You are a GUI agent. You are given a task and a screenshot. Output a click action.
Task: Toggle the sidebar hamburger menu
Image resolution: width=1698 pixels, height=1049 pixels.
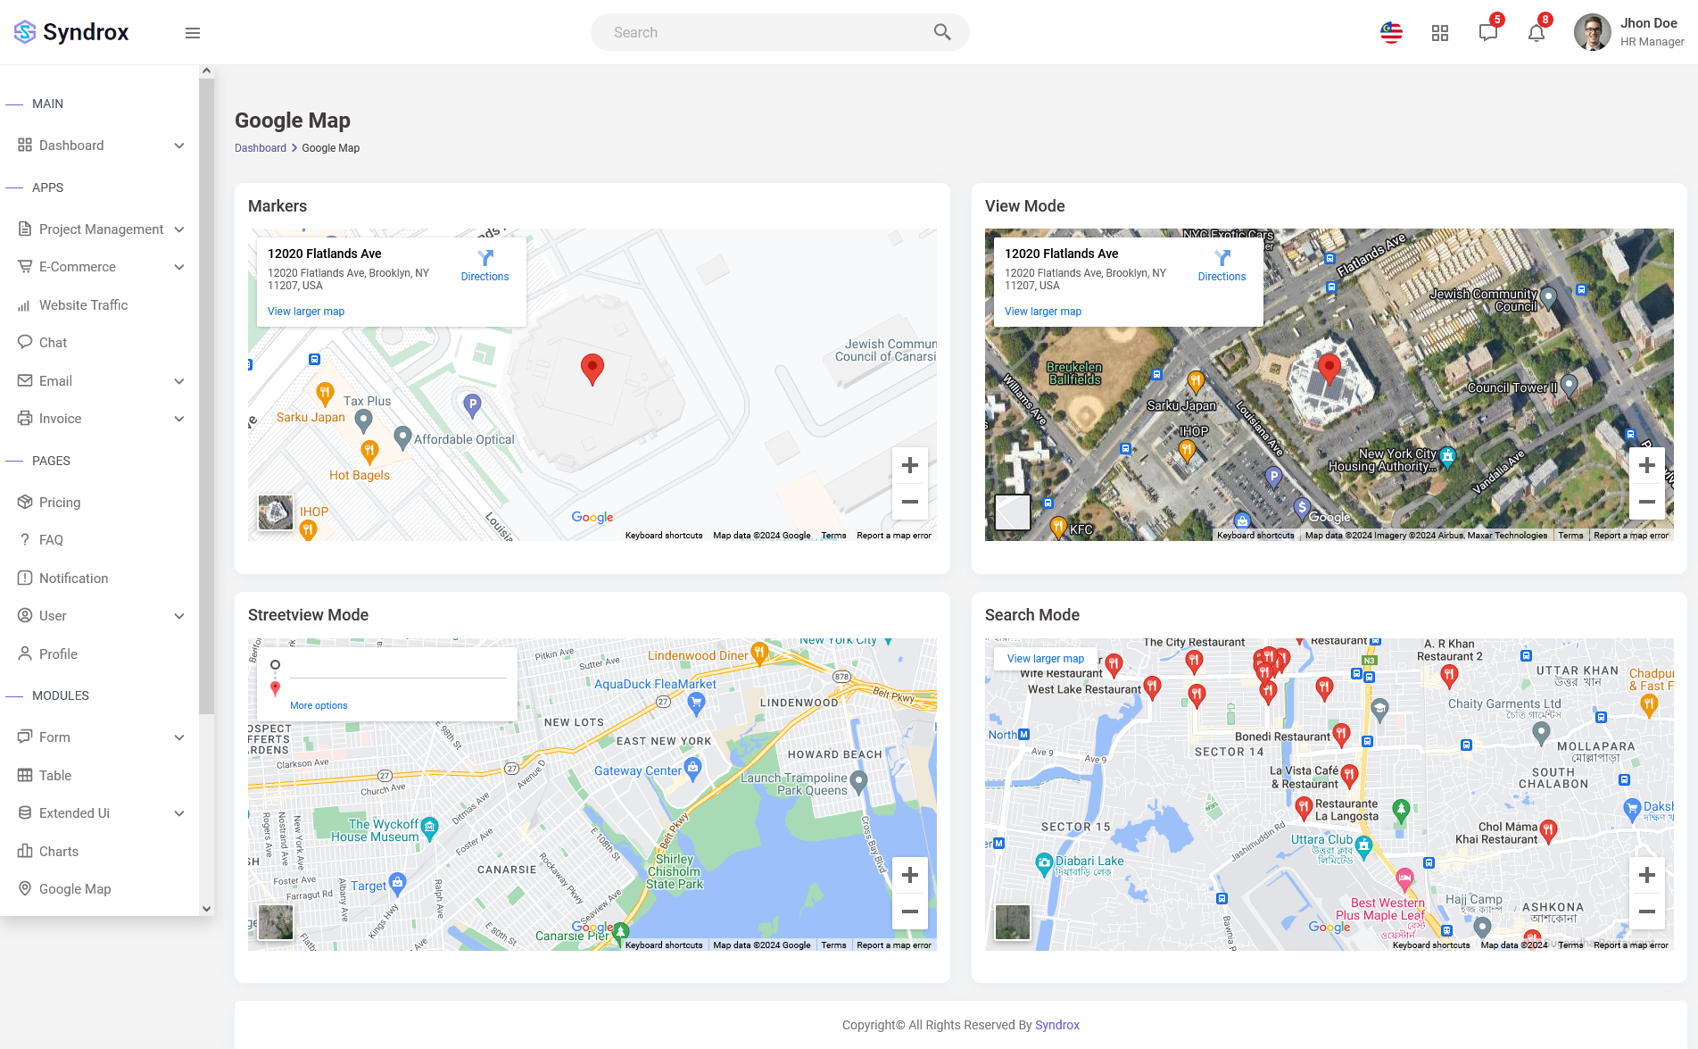pyautogui.click(x=193, y=33)
